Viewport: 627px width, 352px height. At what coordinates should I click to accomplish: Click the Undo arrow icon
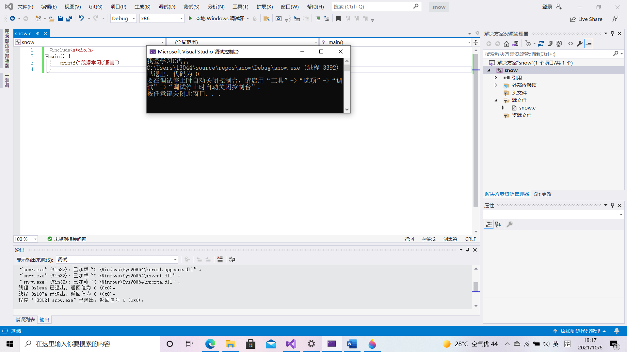coord(81,19)
